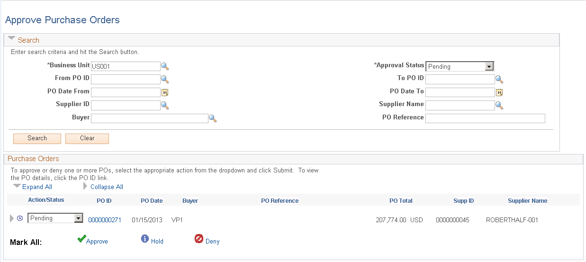Collapse the Search section
The height and width of the screenshot is (262, 586).
12,39
